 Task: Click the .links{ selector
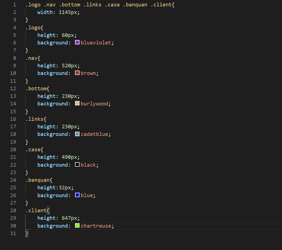[36, 119]
